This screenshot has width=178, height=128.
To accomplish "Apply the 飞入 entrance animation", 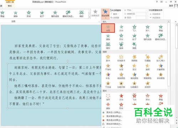I will coord(134,28).
